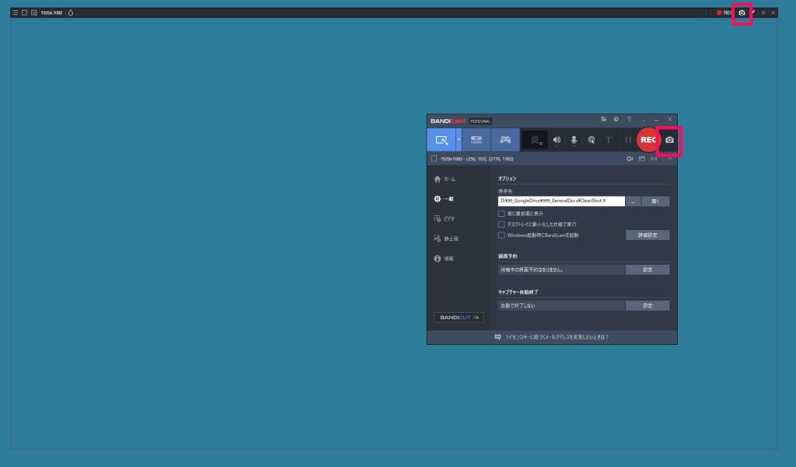Take screenshot with Bandicam camera icon
This screenshot has width=796, height=467.
(x=669, y=140)
